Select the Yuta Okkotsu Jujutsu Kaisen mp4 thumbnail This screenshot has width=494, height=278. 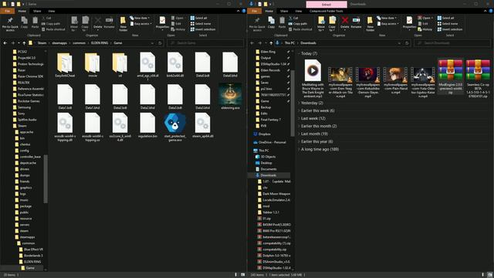point(423,82)
